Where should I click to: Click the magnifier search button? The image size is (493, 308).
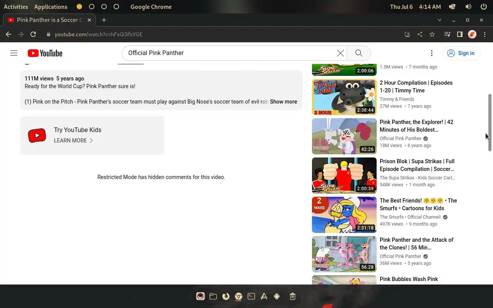(x=359, y=53)
